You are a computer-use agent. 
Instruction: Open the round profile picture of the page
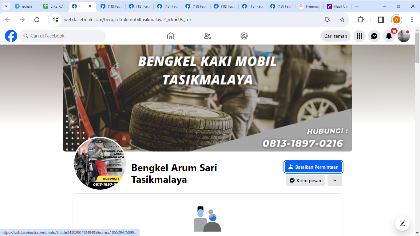pos(100,163)
